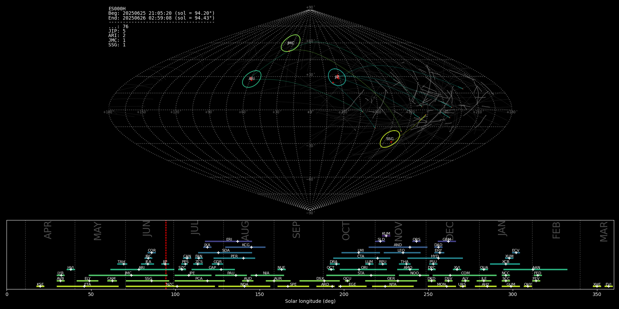This screenshot has height=309, width=619.
Task: Click the ARI radiant ellipse on the sky map
Action: click(x=252, y=79)
